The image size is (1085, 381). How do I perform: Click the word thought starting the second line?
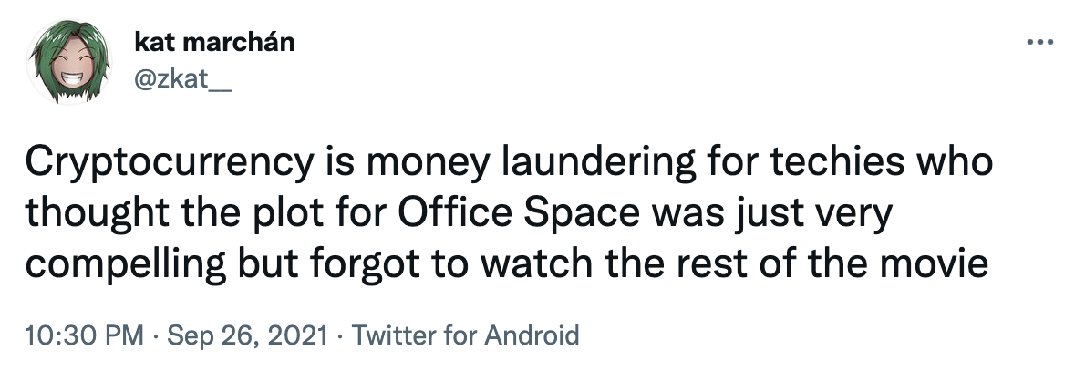point(85,215)
